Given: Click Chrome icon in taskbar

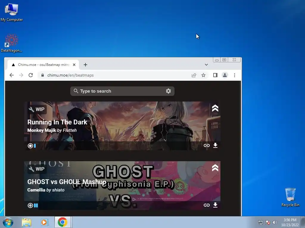Looking at the screenshot, I should 63,222.
